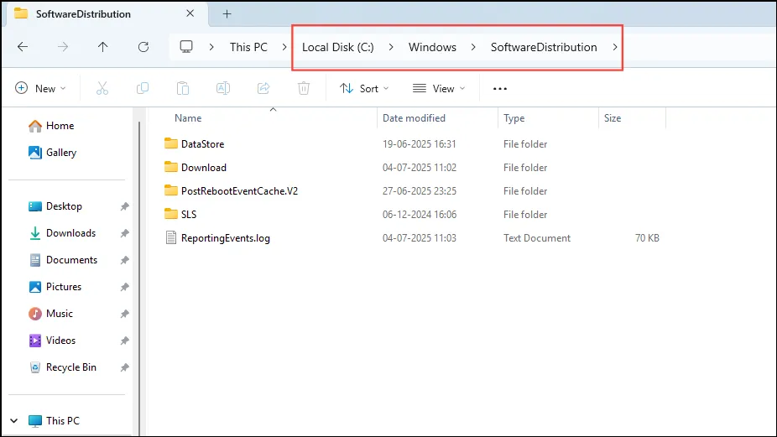Click the Cut scissors icon
This screenshot has width=777, height=437.
[x=102, y=89]
